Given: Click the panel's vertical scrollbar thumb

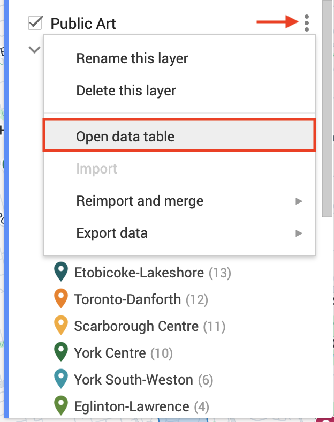Looking at the screenshot, I should [x=328, y=107].
